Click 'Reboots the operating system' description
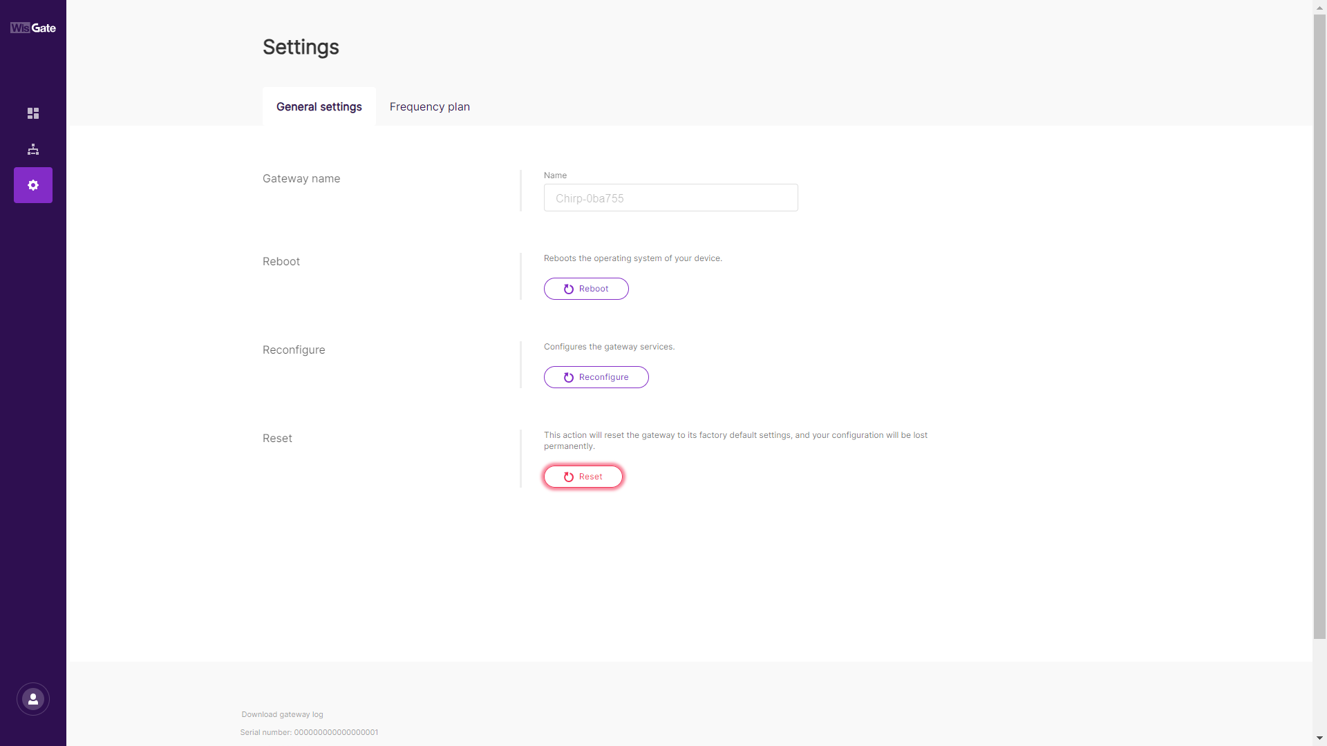Image resolution: width=1327 pixels, height=746 pixels. click(x=633, y=258)
